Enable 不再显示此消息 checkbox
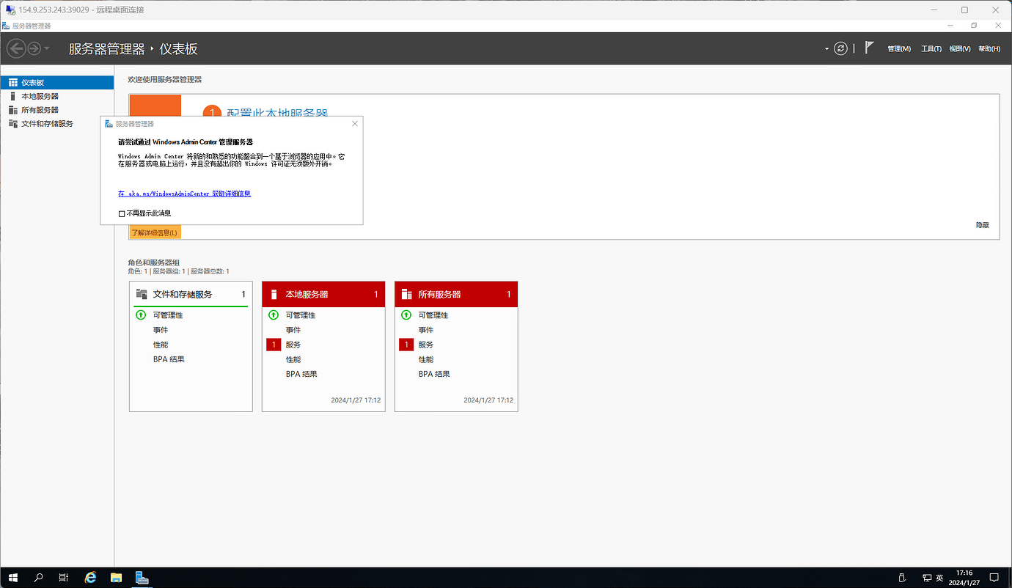This screenshot has height=588, width=1012. point(122,213)
